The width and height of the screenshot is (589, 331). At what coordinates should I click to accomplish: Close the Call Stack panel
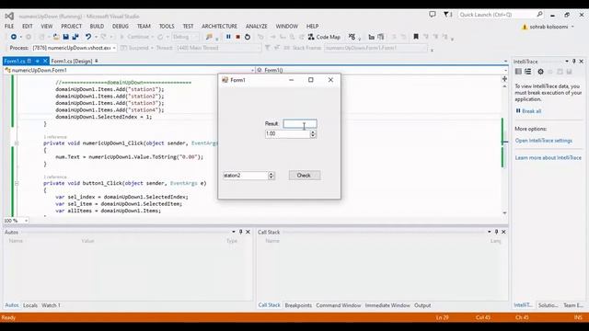pyautogui.click(x=503, y=232)
